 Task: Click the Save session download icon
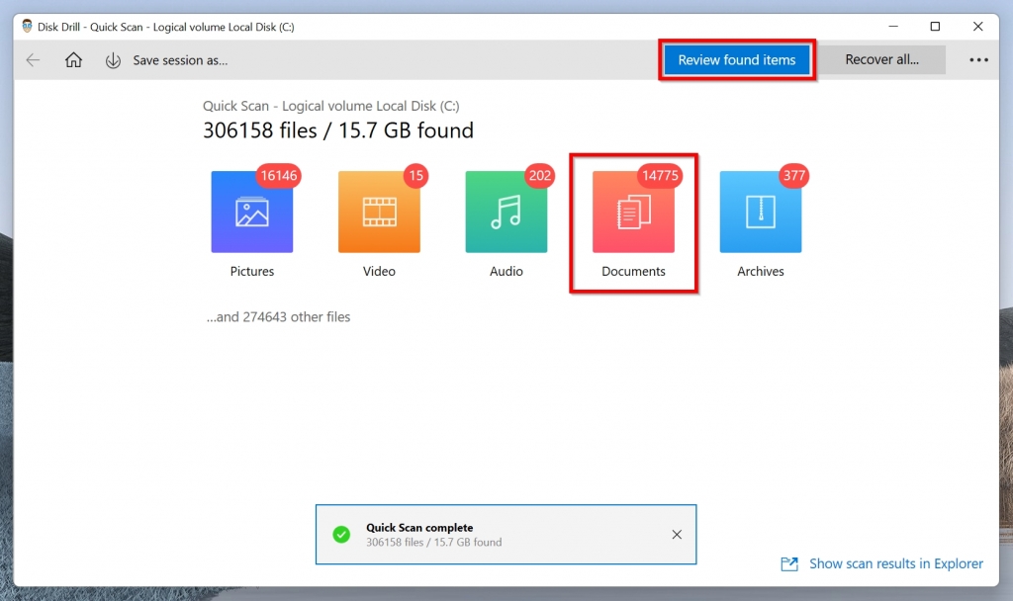click(113, 60)
